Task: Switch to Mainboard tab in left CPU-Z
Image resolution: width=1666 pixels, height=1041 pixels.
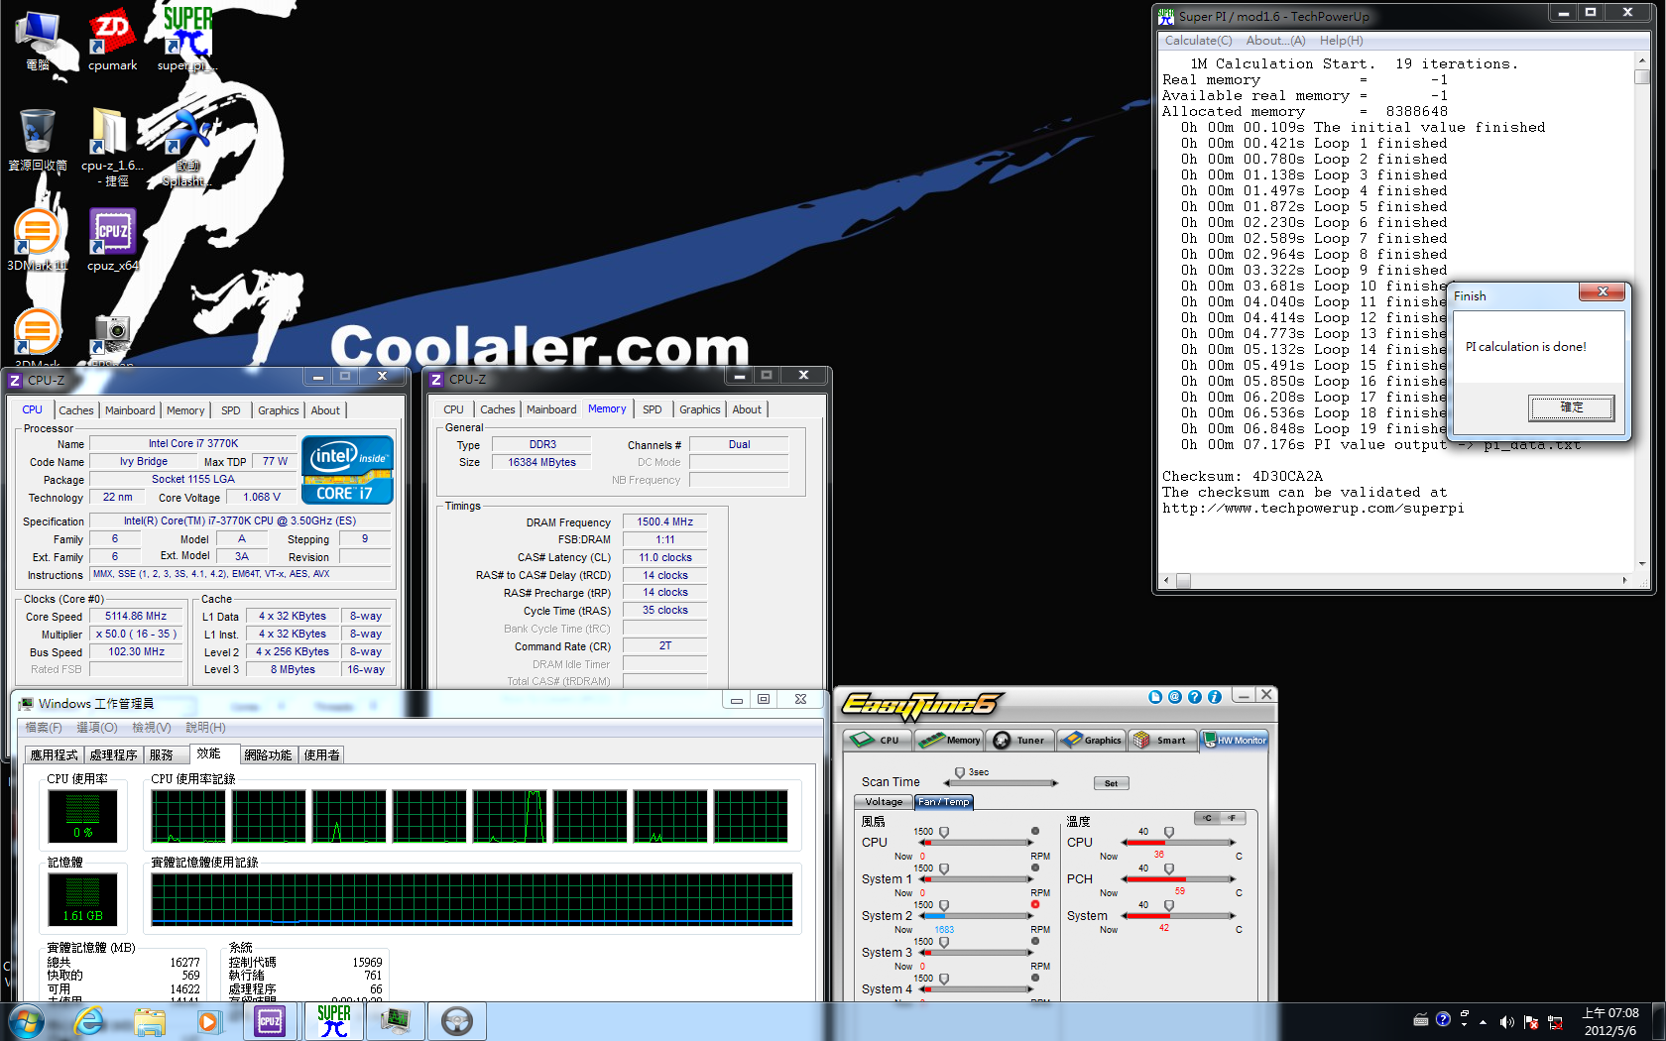Action: pos(130,410)
